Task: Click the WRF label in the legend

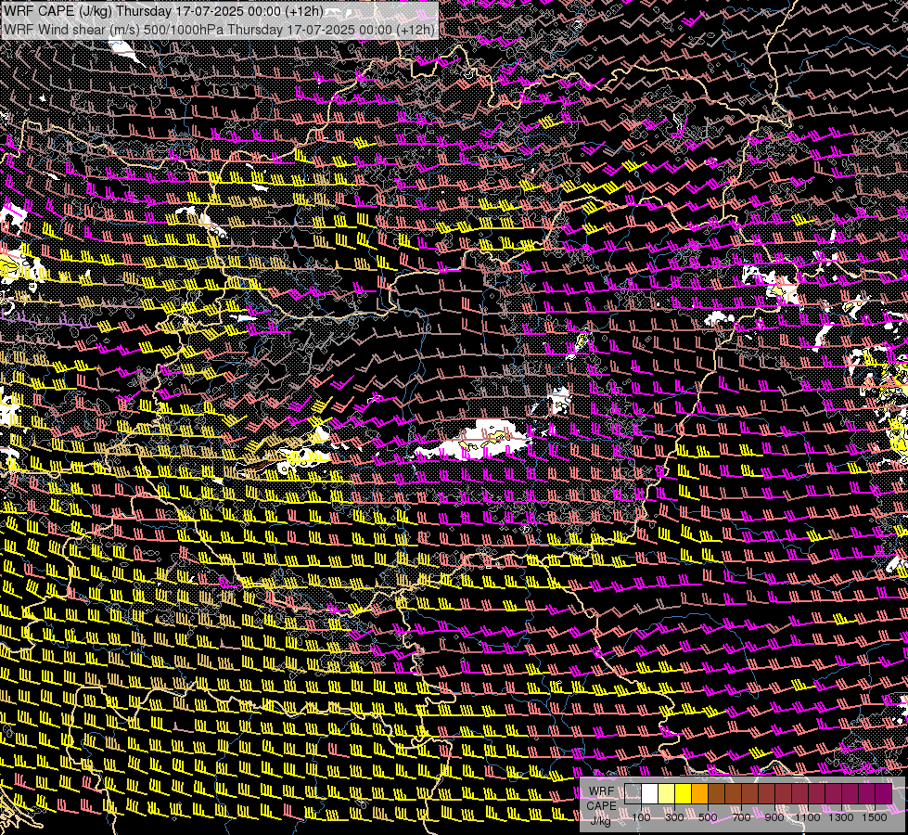Action: 601,791
